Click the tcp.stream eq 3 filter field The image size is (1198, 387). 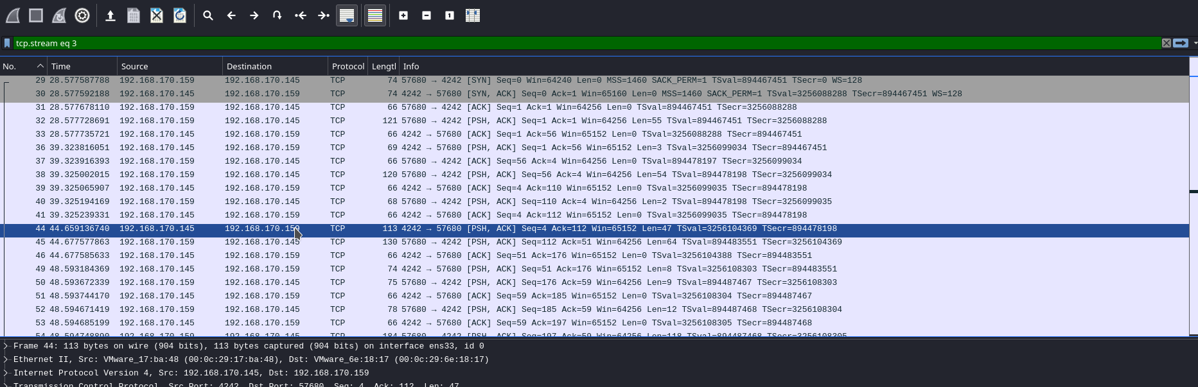coord(578,43)
